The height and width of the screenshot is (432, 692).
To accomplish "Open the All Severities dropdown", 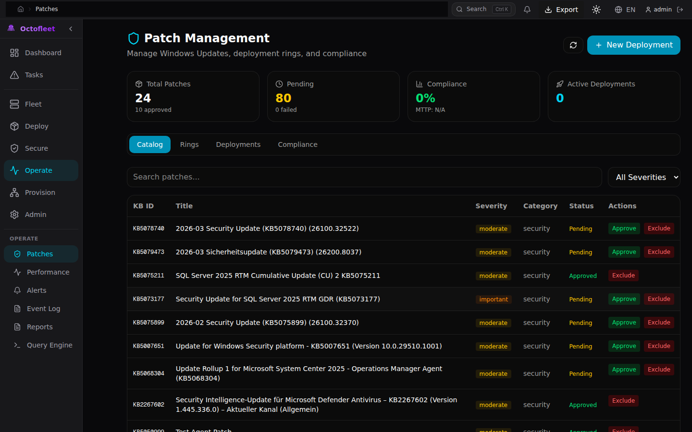I will [x=644, y=177].
